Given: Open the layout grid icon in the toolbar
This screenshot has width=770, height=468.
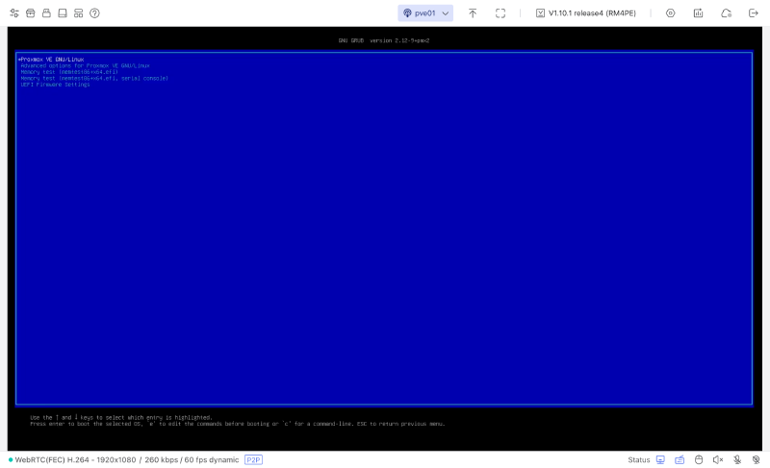Looking at the screenshot, I should click(79, 13).
